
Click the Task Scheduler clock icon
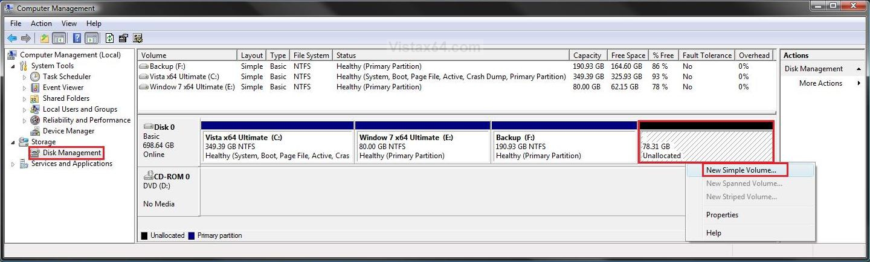click(35, 77)
